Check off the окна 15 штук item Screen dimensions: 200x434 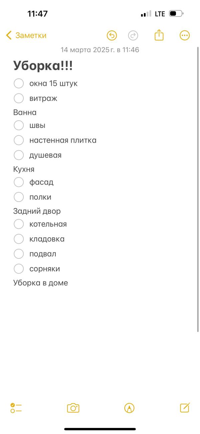[x=19, y=83]
